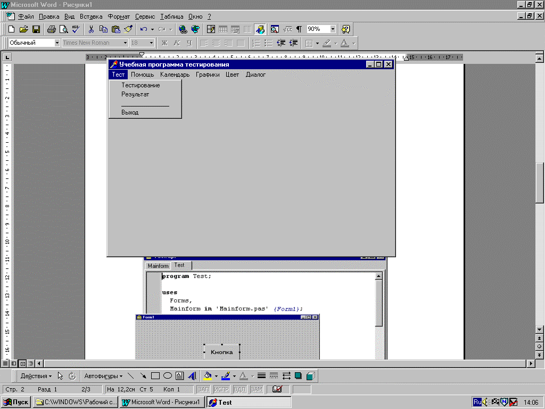Open the 90% zoom dropdown
Viewport: 545px width, 409px height.
pos(333,29)
